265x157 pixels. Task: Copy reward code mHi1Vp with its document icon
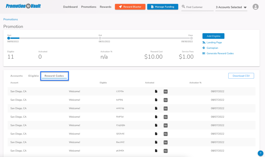(x=156, y=108)
